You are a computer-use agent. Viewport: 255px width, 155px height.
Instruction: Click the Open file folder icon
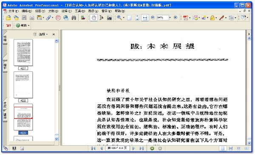[x=8, y=18]
